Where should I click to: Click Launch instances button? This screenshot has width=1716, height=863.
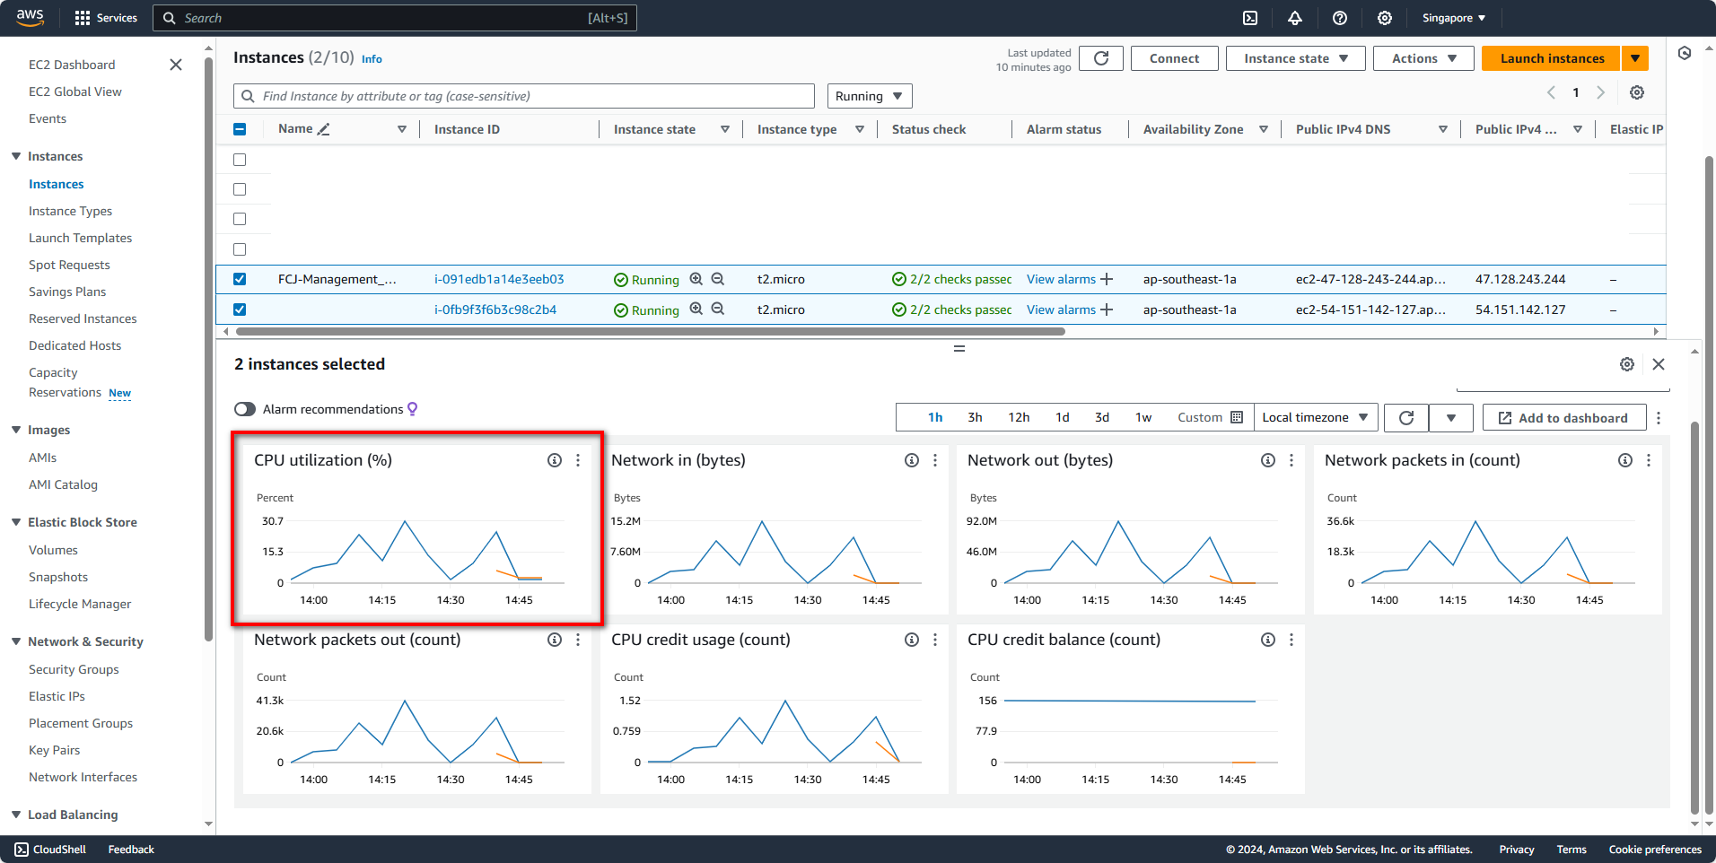[x=1552, y=58]
